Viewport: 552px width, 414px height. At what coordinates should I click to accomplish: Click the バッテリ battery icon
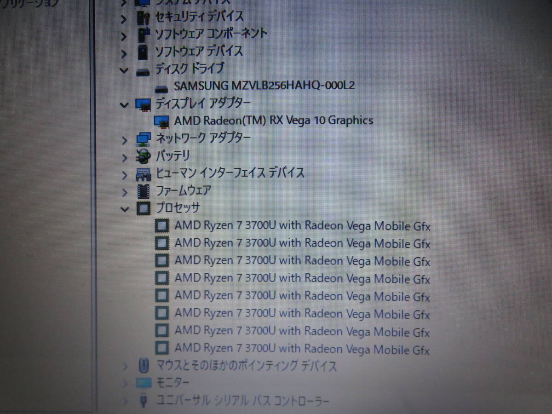[x=144, y=156]
